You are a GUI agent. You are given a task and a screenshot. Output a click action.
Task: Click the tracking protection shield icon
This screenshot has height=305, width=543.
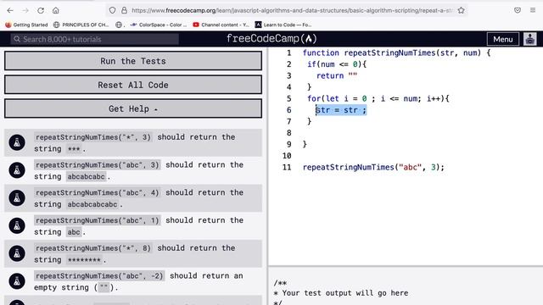(x=112, y=10)
